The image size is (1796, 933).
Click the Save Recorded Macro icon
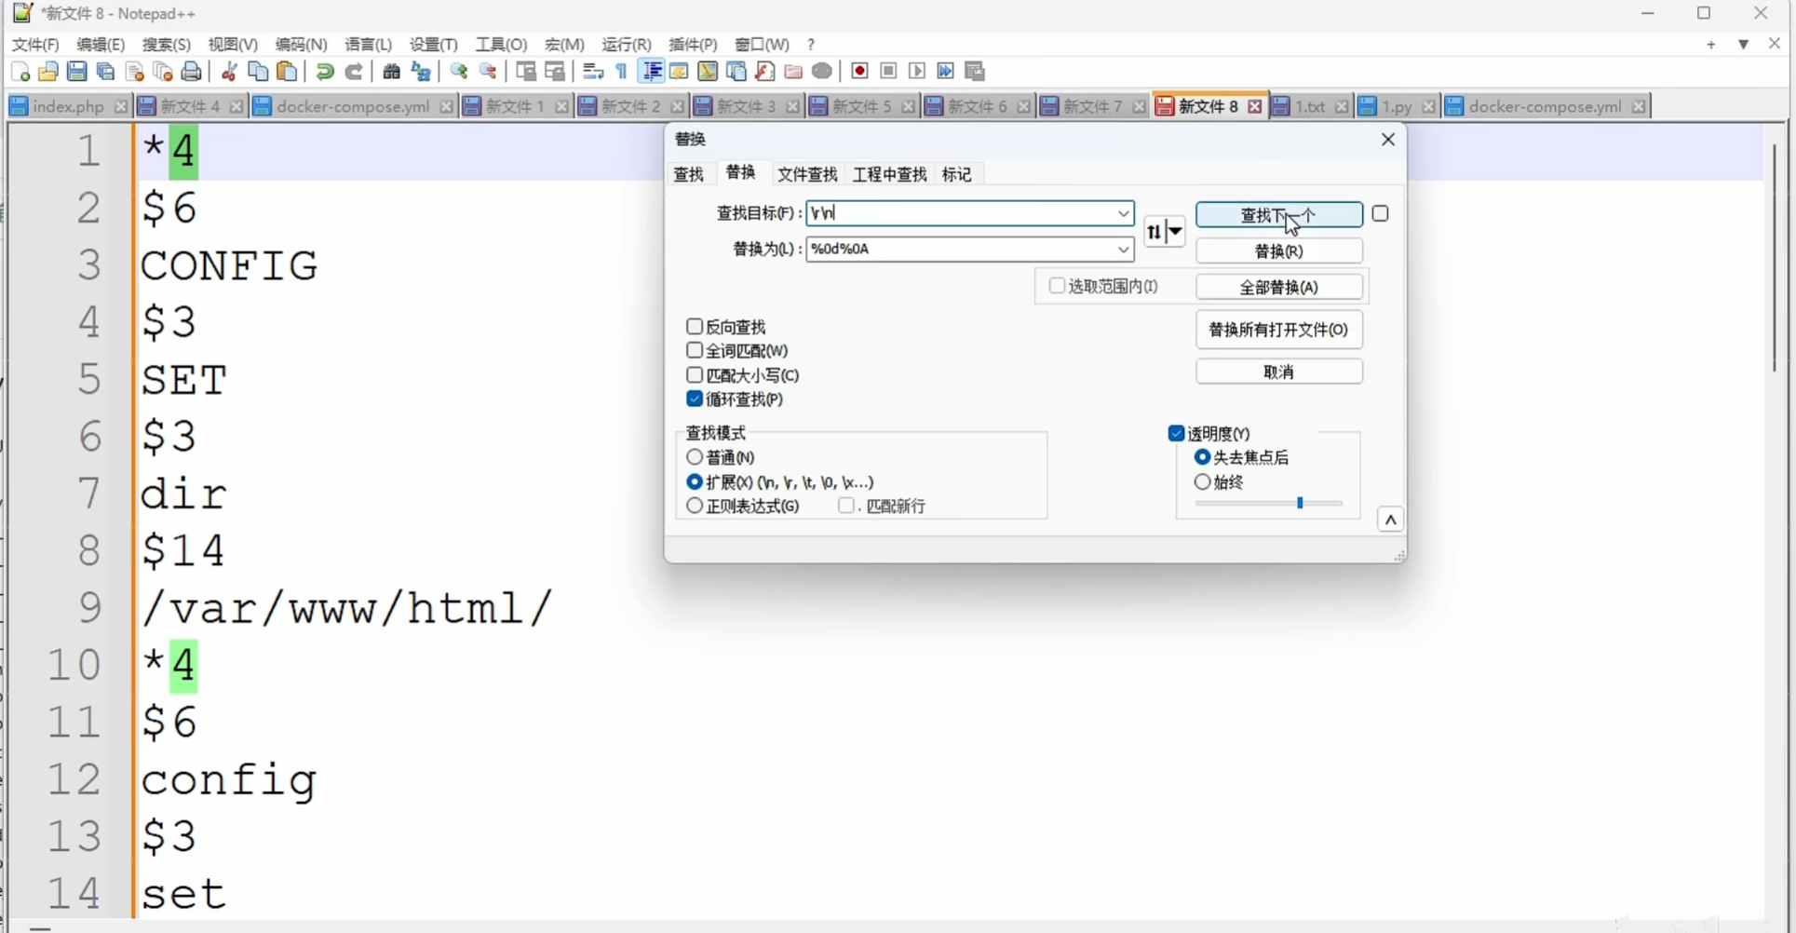(x=975, y=72)
